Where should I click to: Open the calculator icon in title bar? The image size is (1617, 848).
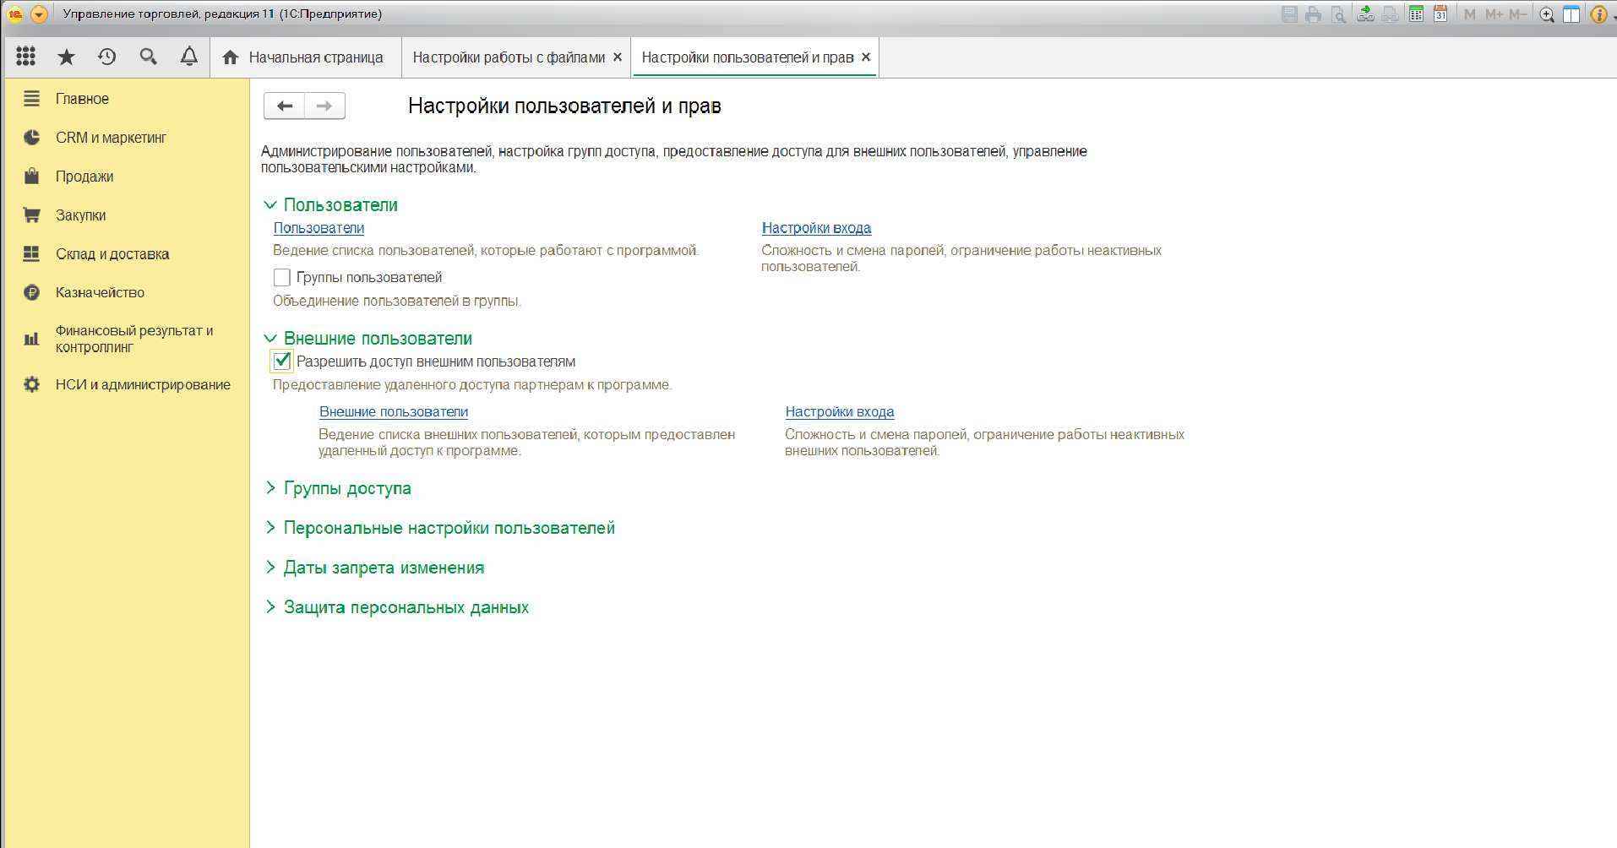tap(1416, 14)
